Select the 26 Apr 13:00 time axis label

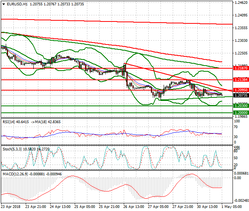[x=134, y=207]
